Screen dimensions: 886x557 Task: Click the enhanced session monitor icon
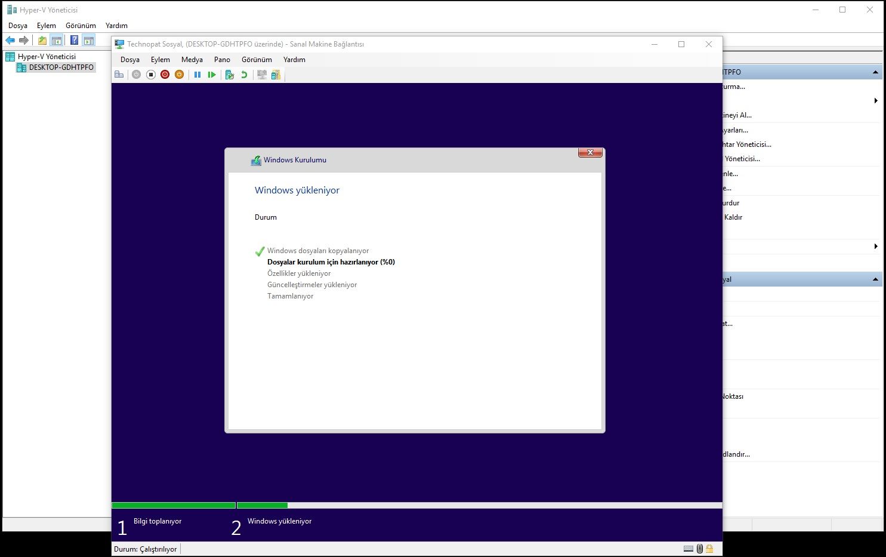pos(261,75)
